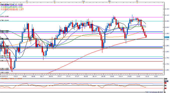The width and height of the screenshot is (170, 93).
Task: Click the 10/20 date label
Action: click(156, 76)
